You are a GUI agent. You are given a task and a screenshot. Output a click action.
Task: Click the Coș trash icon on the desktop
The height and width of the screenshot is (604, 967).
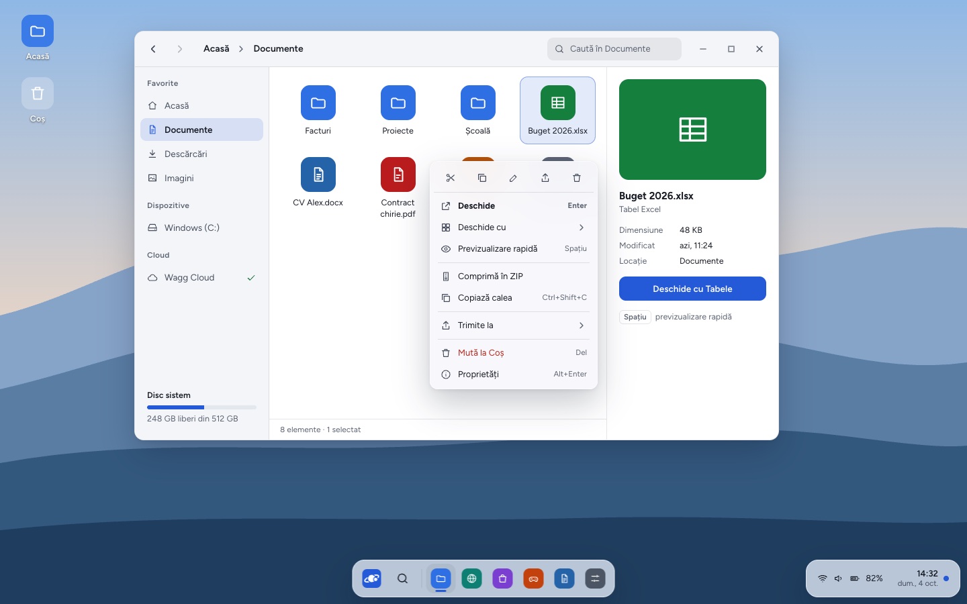click(x=38, y=93)
